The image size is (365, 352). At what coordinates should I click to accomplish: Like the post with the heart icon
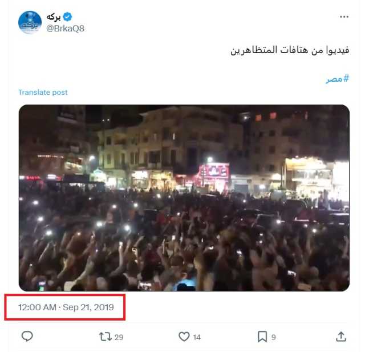tap(184, 337)
